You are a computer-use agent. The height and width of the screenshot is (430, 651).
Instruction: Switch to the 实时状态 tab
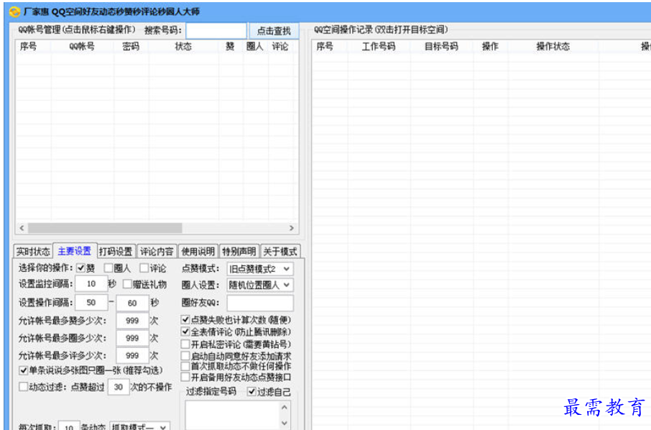[x=33, y=252]
